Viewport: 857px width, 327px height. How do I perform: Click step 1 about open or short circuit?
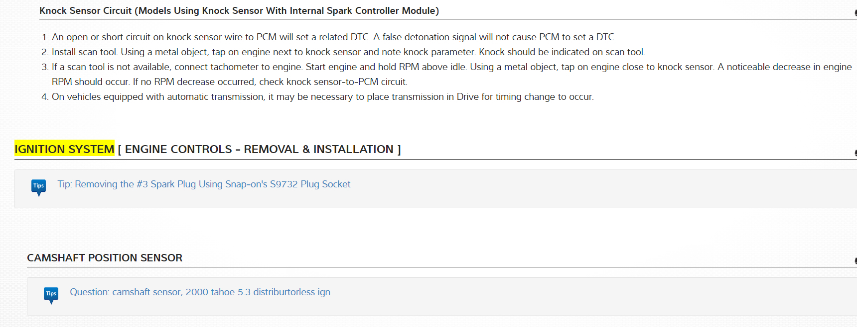(334, 37)
